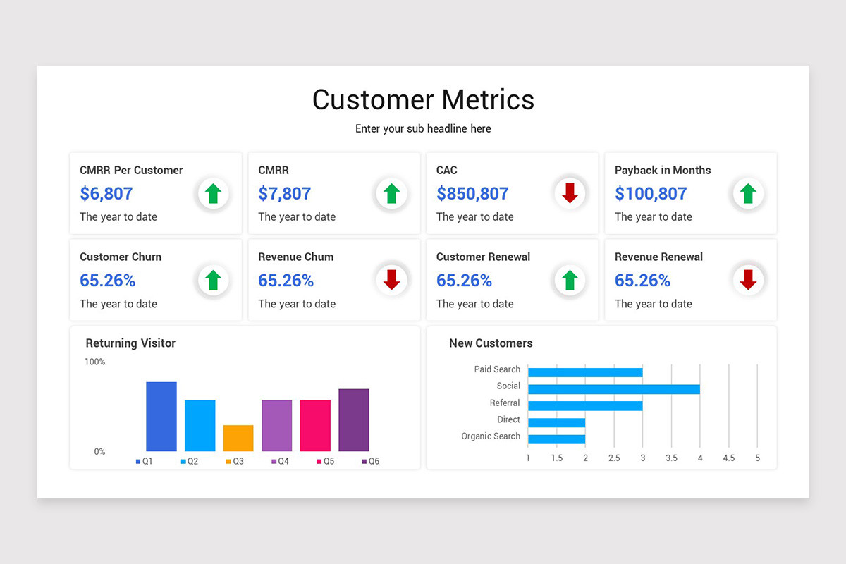846x564 pixels.
Task: Click the 100% axis label
Action: tap(95, 362)
